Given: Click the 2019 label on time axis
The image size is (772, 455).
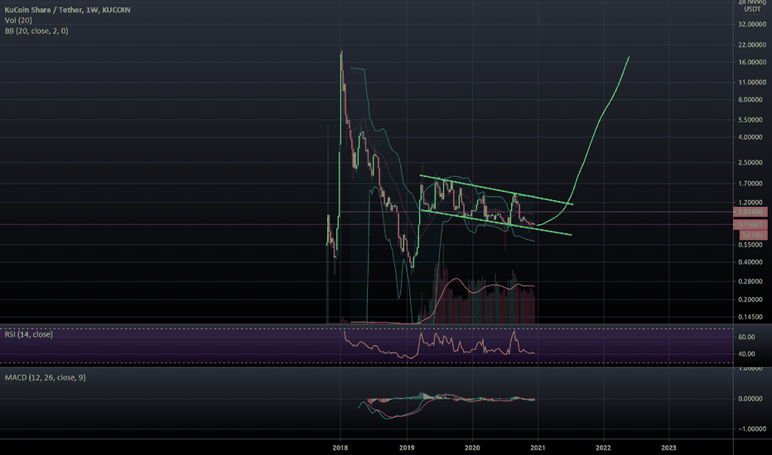Looking at the screenshot, I should click(x=407, y=448).
